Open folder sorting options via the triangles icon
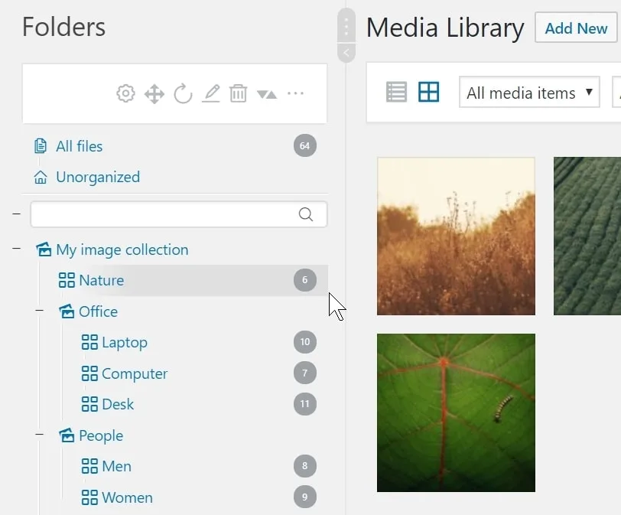The width and height of the screenshot is (621, 515). 266,93
